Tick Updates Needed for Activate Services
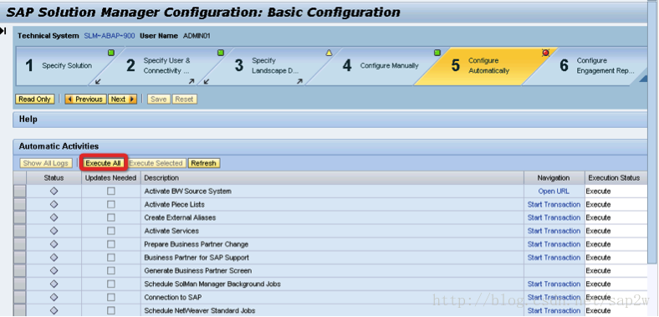The image size is (659, 317). point(111,231)
